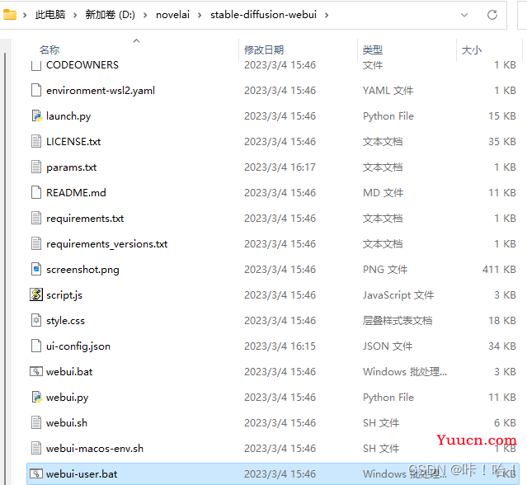The height and width of the screenshot is (485, 527).
Task: Select the file name environment-wsl2.yaml
Action: coord(101,91)
